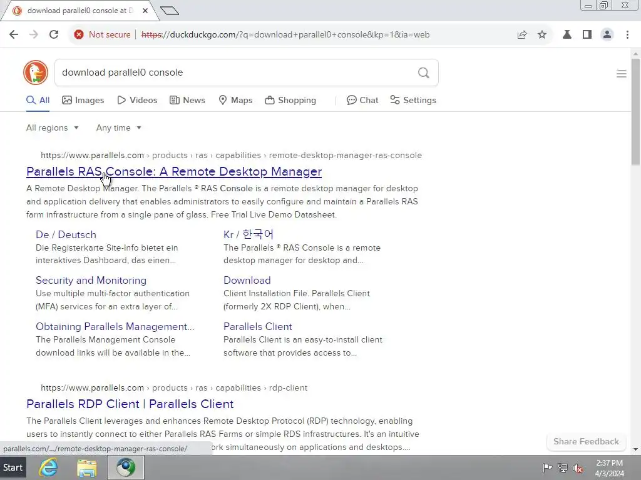Click the network tray icon
Screen dimensions: 641x480
(563, 467)
